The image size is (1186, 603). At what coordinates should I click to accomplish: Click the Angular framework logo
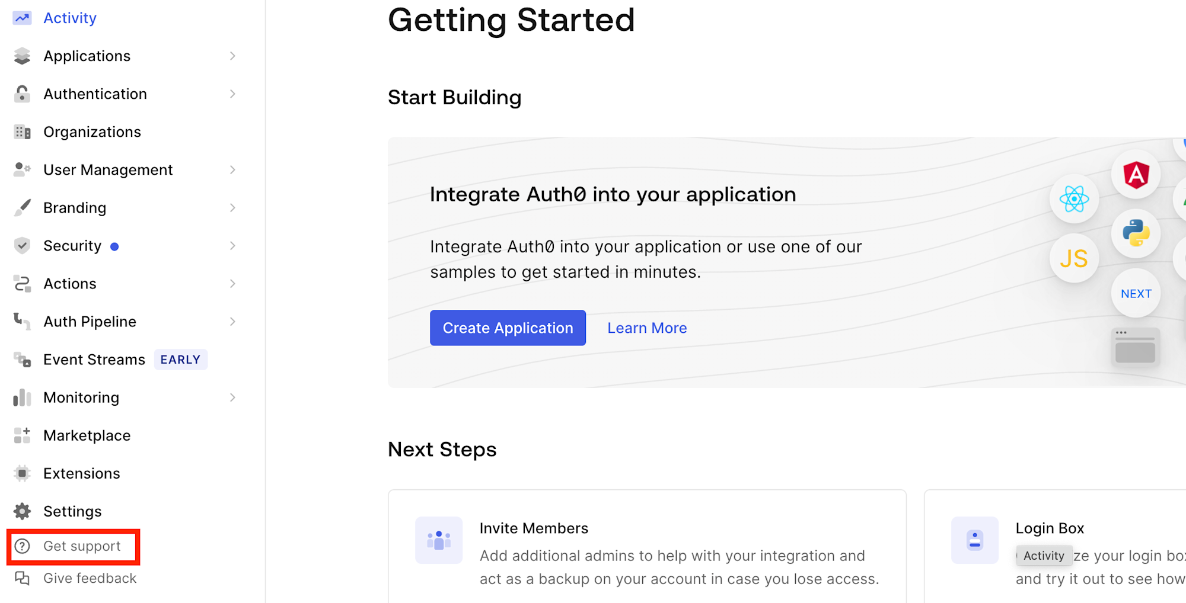point(1136,175)
